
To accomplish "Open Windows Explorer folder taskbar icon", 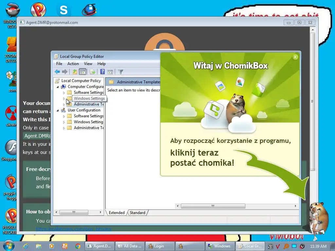I will pyautogui.click(x=39, y=246).
